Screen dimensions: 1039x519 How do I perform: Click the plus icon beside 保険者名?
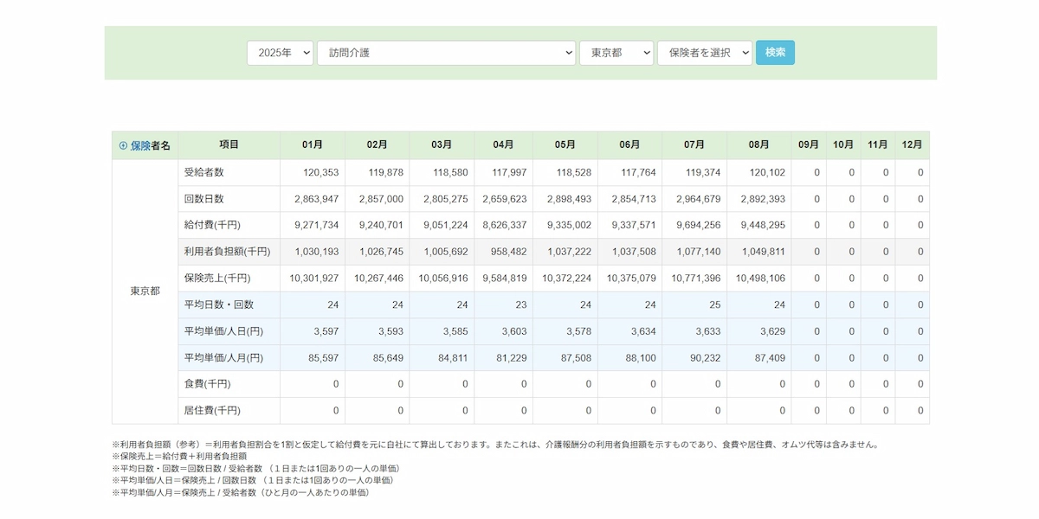[x=123, y=145]
